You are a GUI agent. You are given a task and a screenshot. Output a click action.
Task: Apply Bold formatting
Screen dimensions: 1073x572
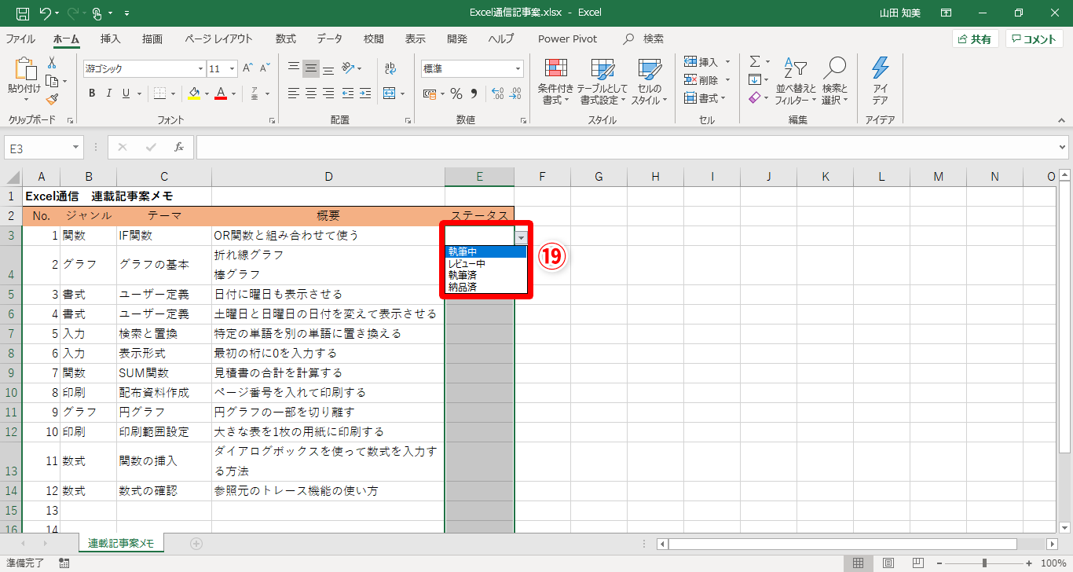91,93
